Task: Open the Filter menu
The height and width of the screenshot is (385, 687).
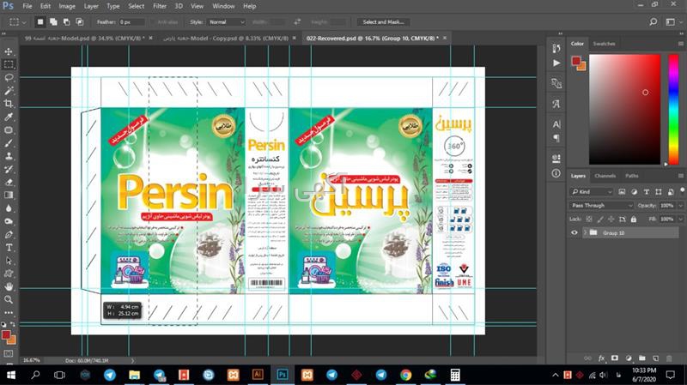Action: click(160, 6)
